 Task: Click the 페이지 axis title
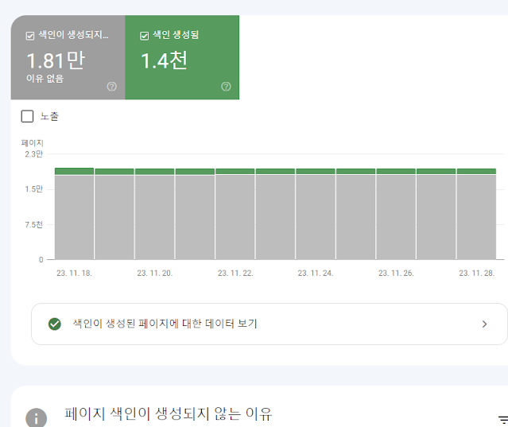coord(32,143)
